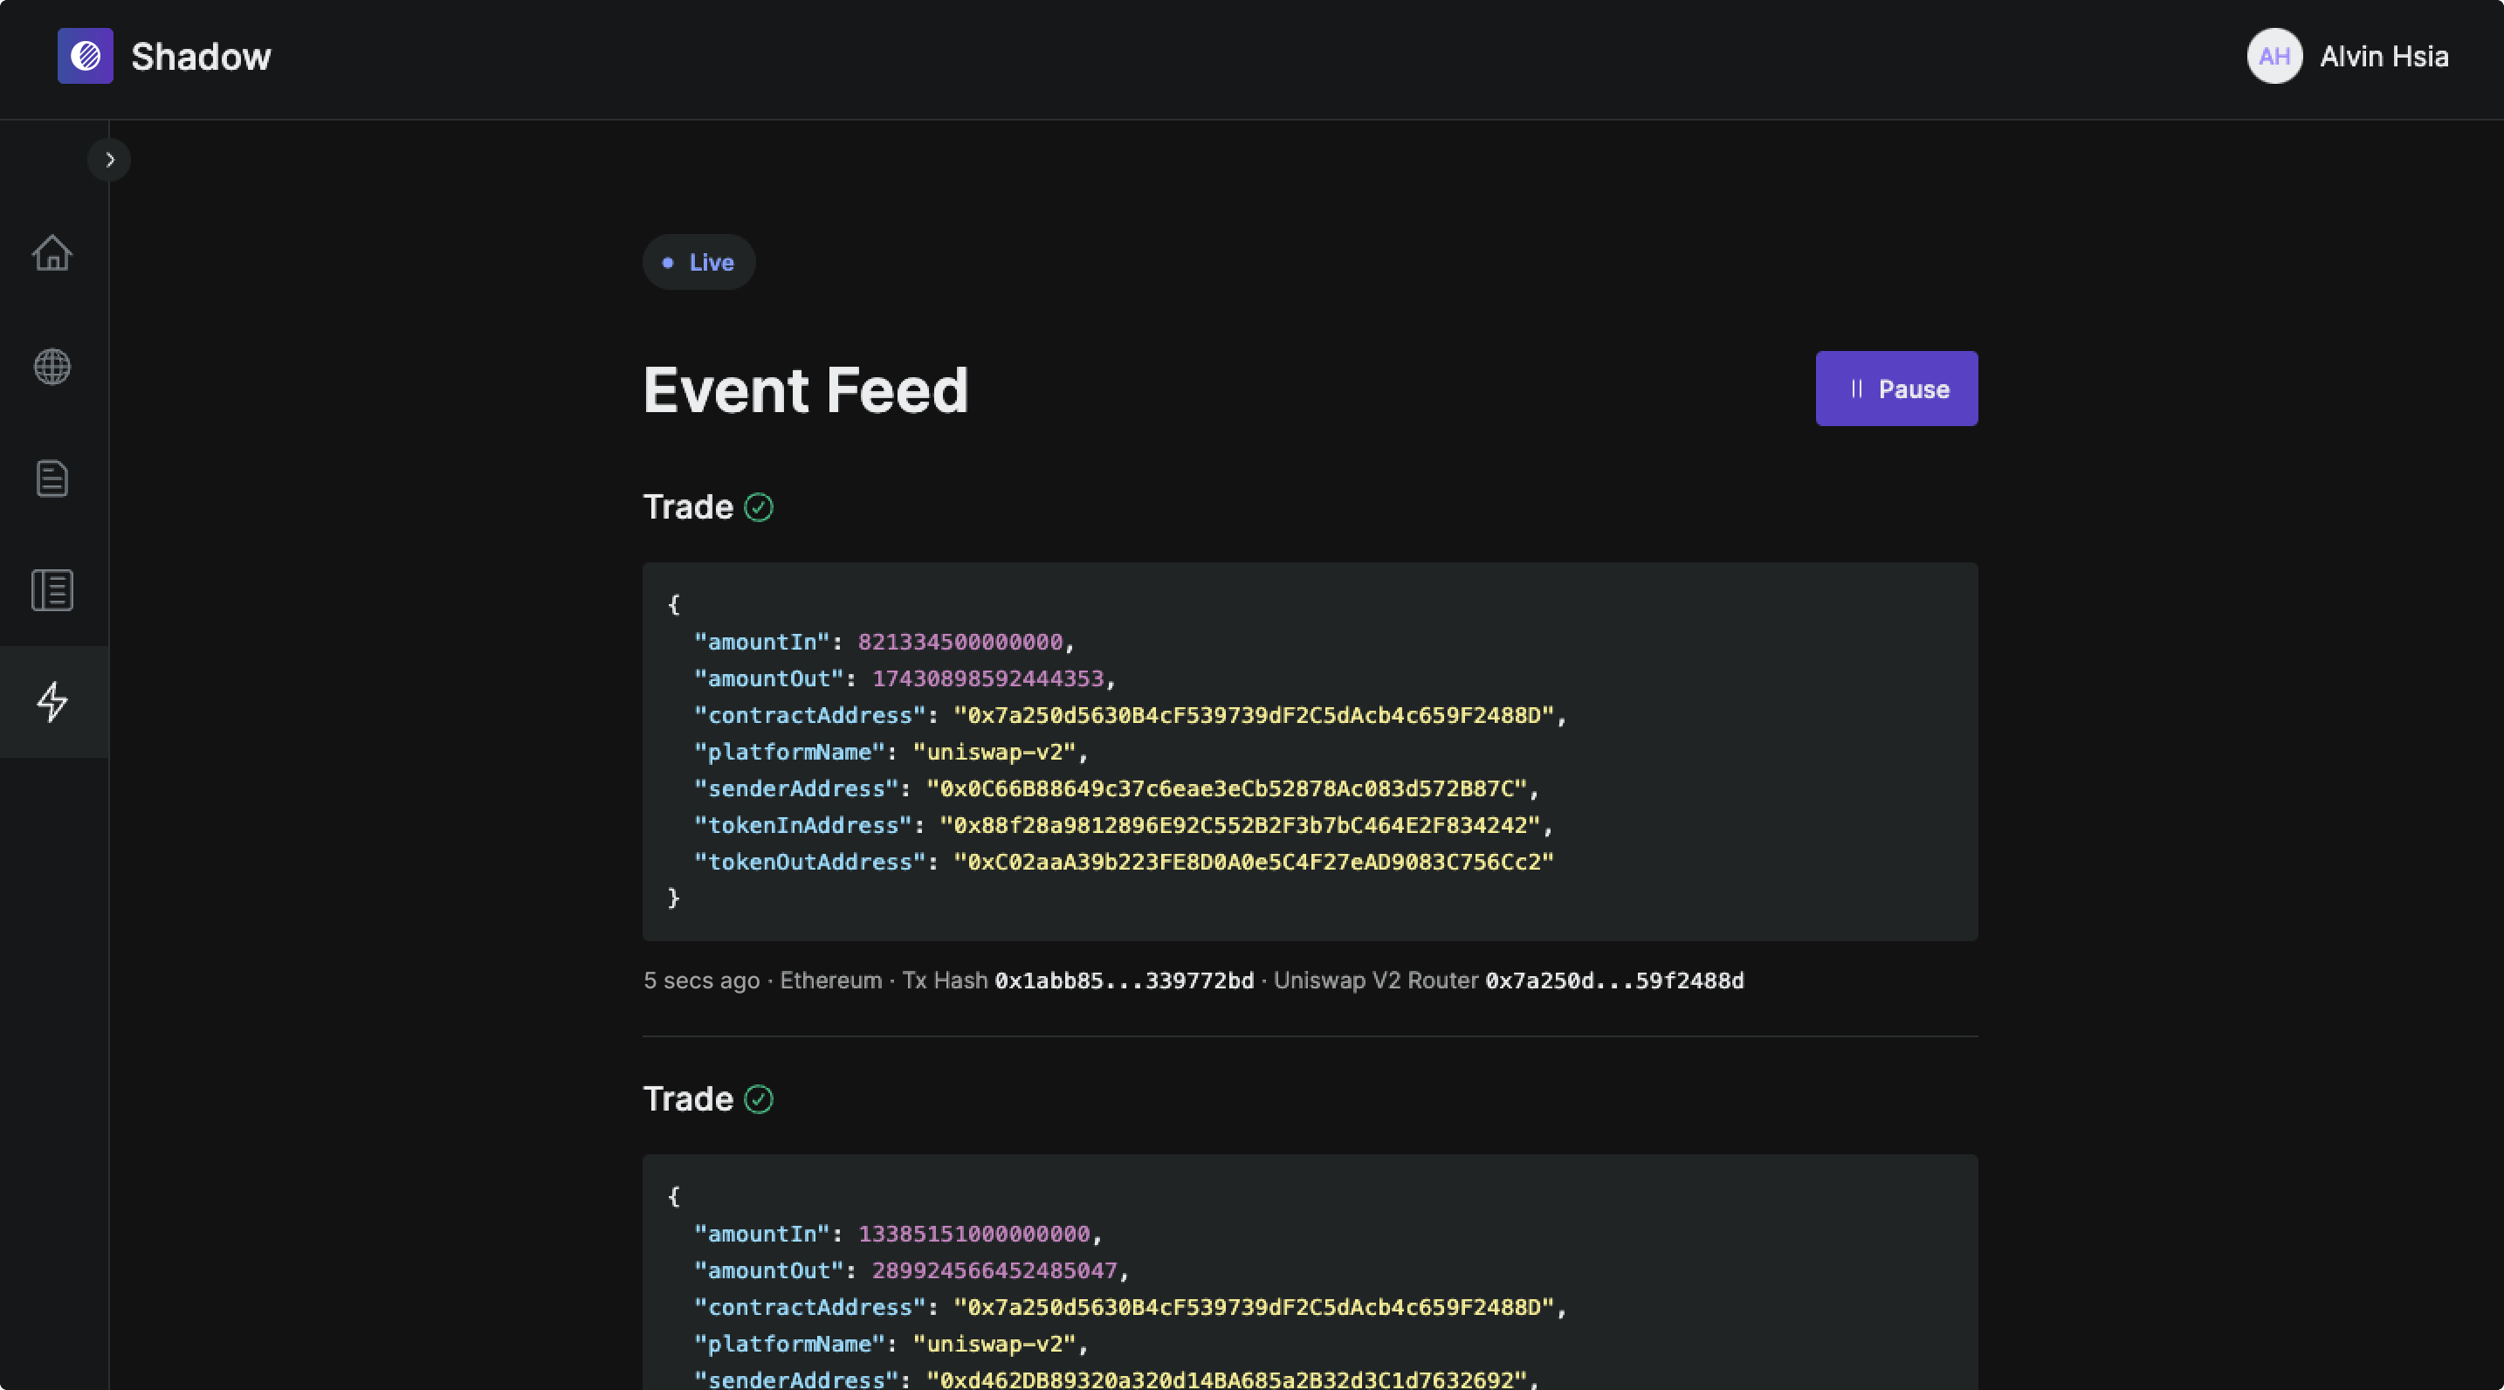Open transaction hash 0x1abb85...339772bd
The height and width of the screenshot is (1390, 2504).
point(1125,981)
